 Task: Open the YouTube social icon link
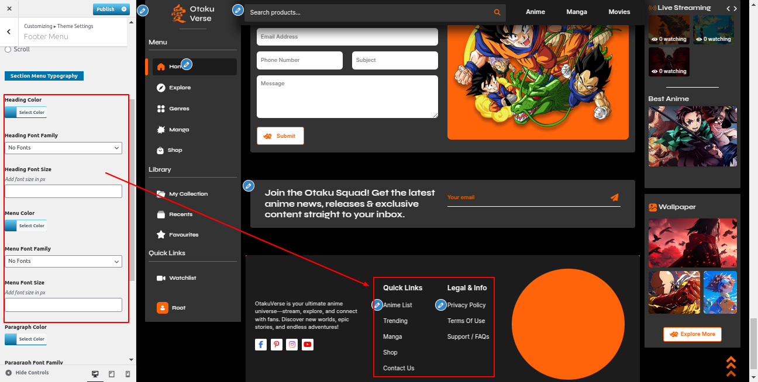(308, 345)
